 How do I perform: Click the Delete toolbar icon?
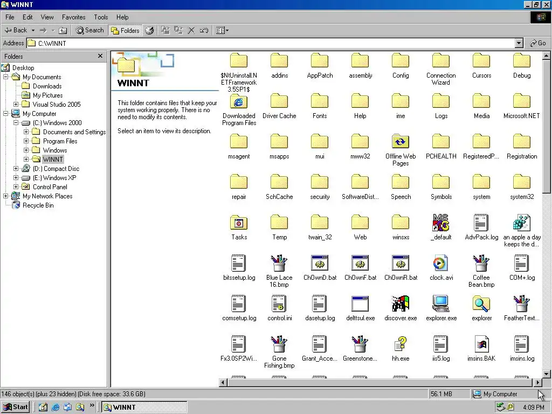[191, 30]
